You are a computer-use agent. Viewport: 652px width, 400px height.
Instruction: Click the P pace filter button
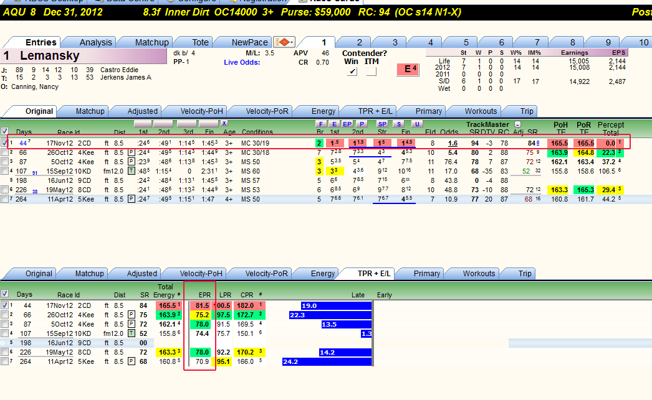click(362, 124)
